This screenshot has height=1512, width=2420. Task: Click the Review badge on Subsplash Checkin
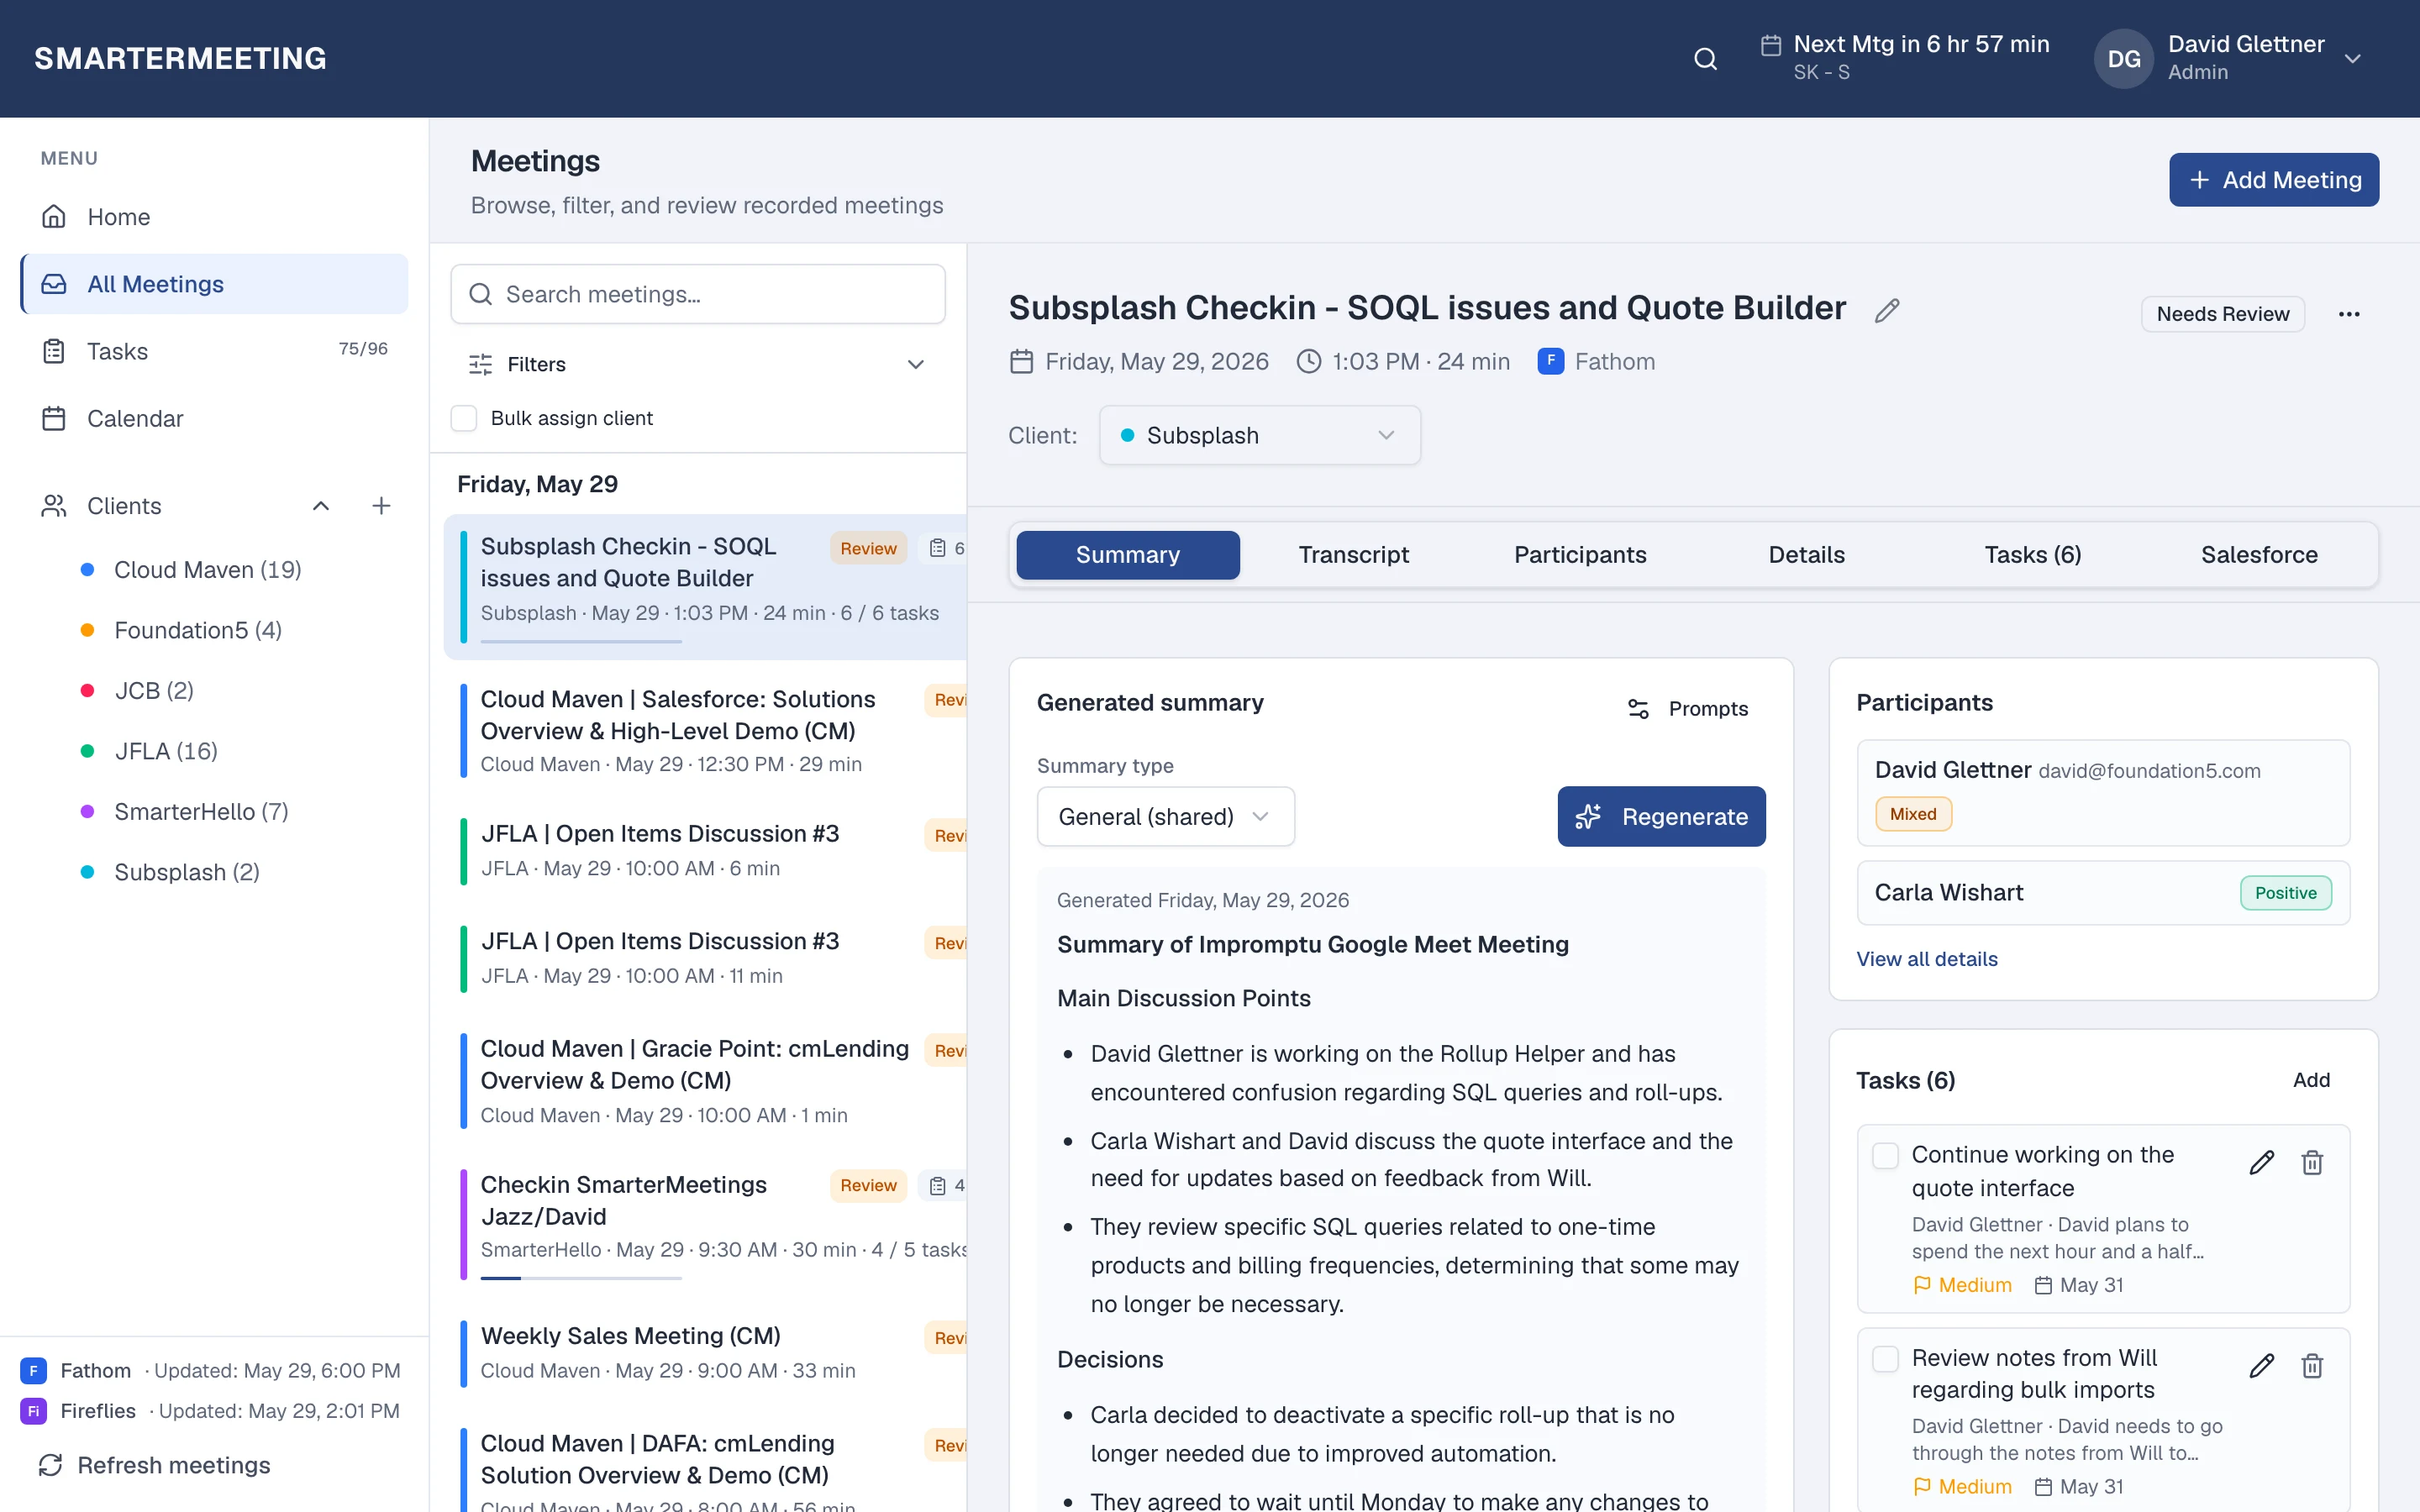click(x=868, y=548)
